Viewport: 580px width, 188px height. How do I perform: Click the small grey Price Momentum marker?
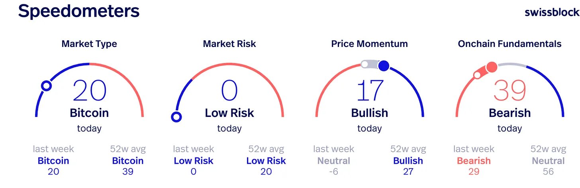(x=364, y=64)
